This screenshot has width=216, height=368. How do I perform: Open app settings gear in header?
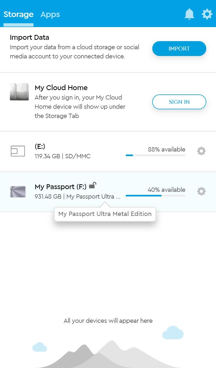coord(207,14)
